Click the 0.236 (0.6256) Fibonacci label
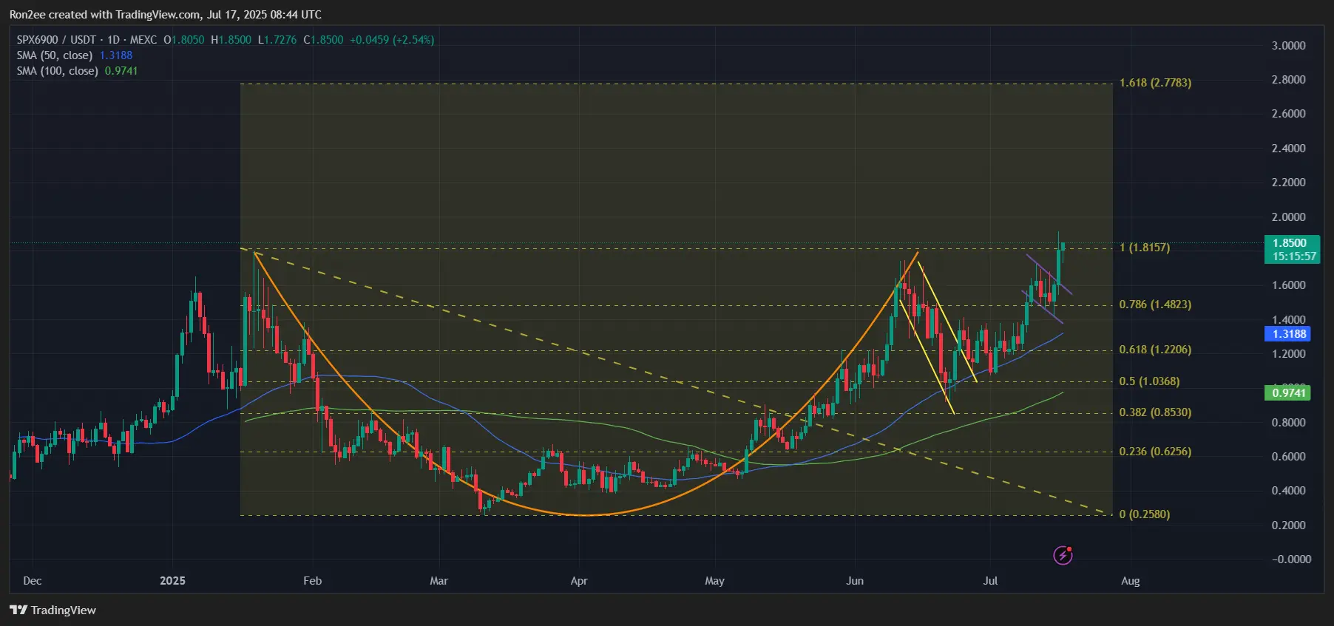 pyautogui.click(x=1155, y=452)
